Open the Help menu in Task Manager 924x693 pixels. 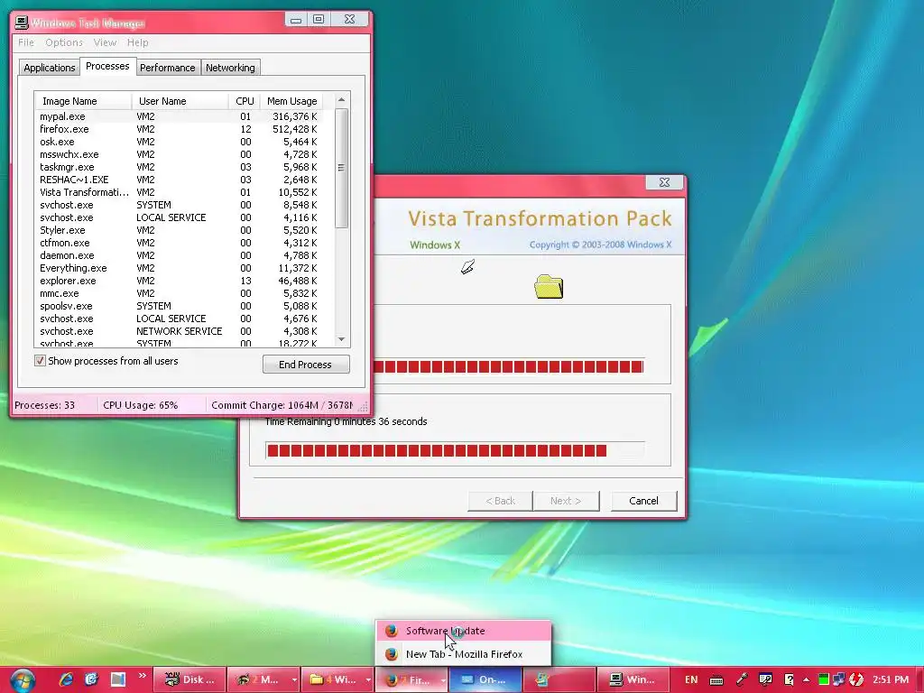pyautogui.click(x=138, y=42)
